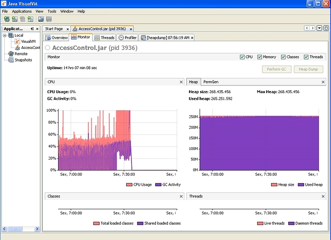Click the Used heap legend swatch
331x240 pixels.
pyautogui.click(x=301, y=185)
